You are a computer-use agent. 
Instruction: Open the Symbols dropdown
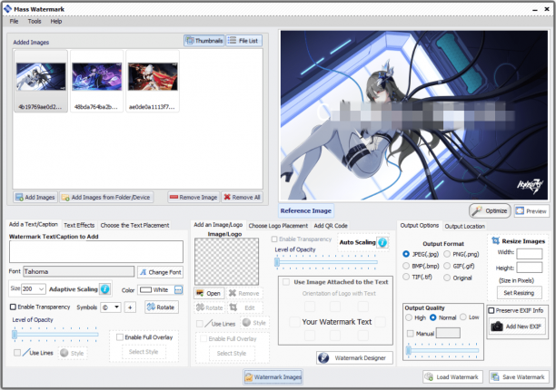pyautogui.click(x=116, y=307)
